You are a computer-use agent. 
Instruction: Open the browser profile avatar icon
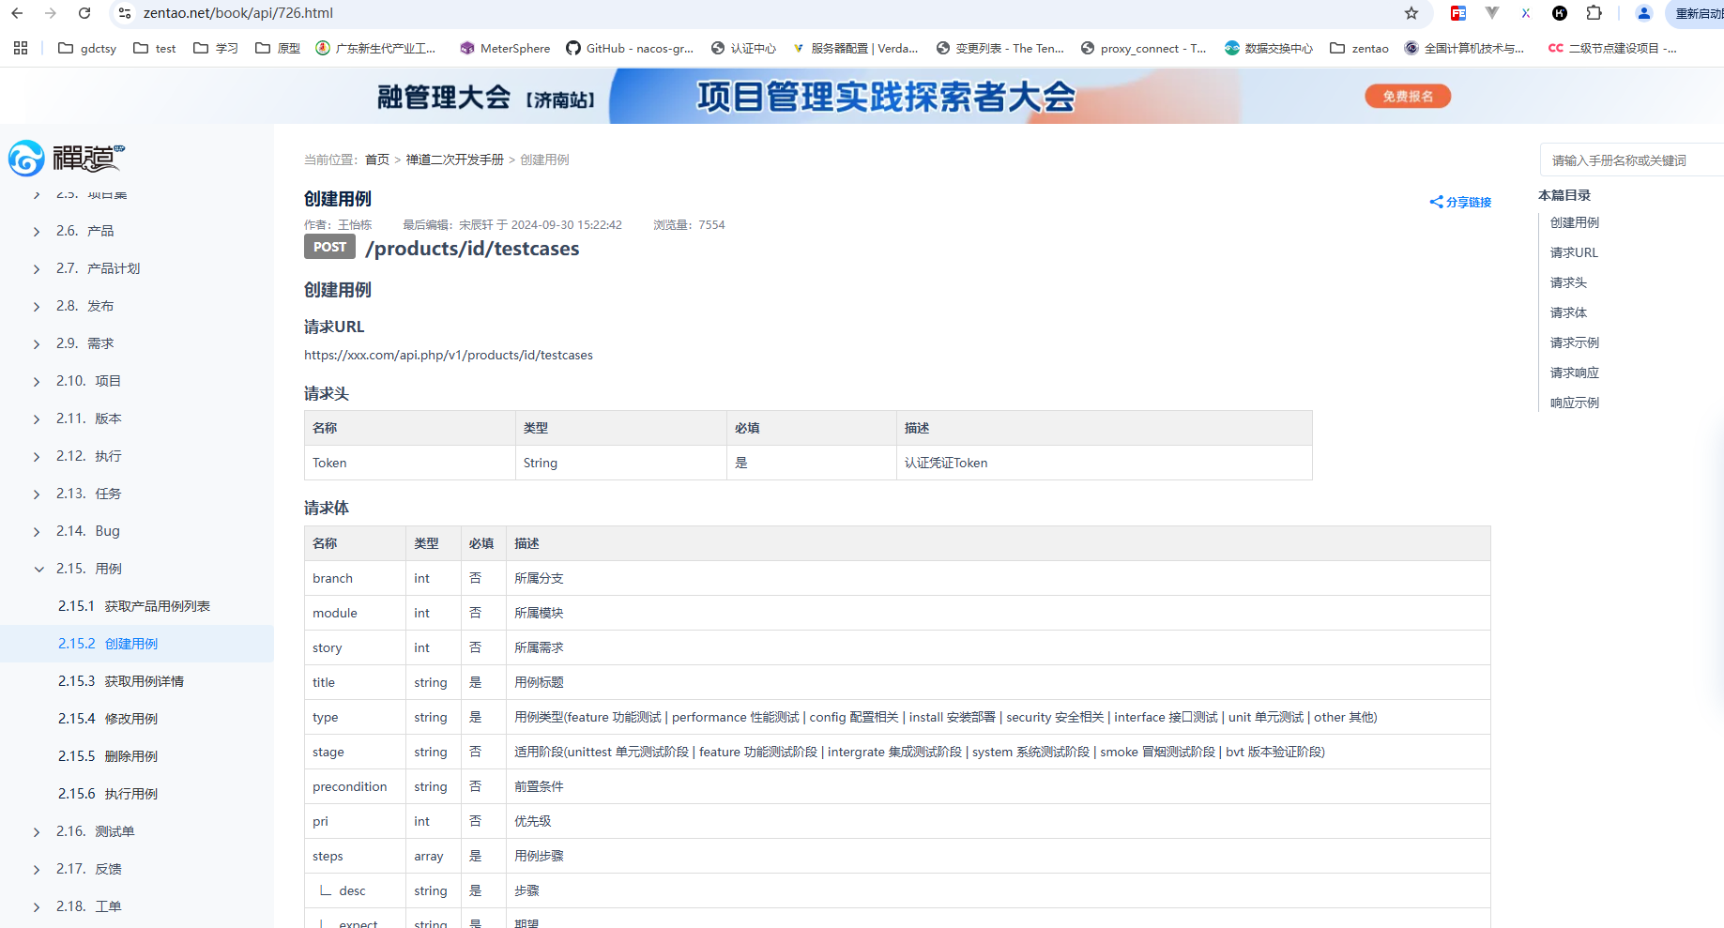1643,13
